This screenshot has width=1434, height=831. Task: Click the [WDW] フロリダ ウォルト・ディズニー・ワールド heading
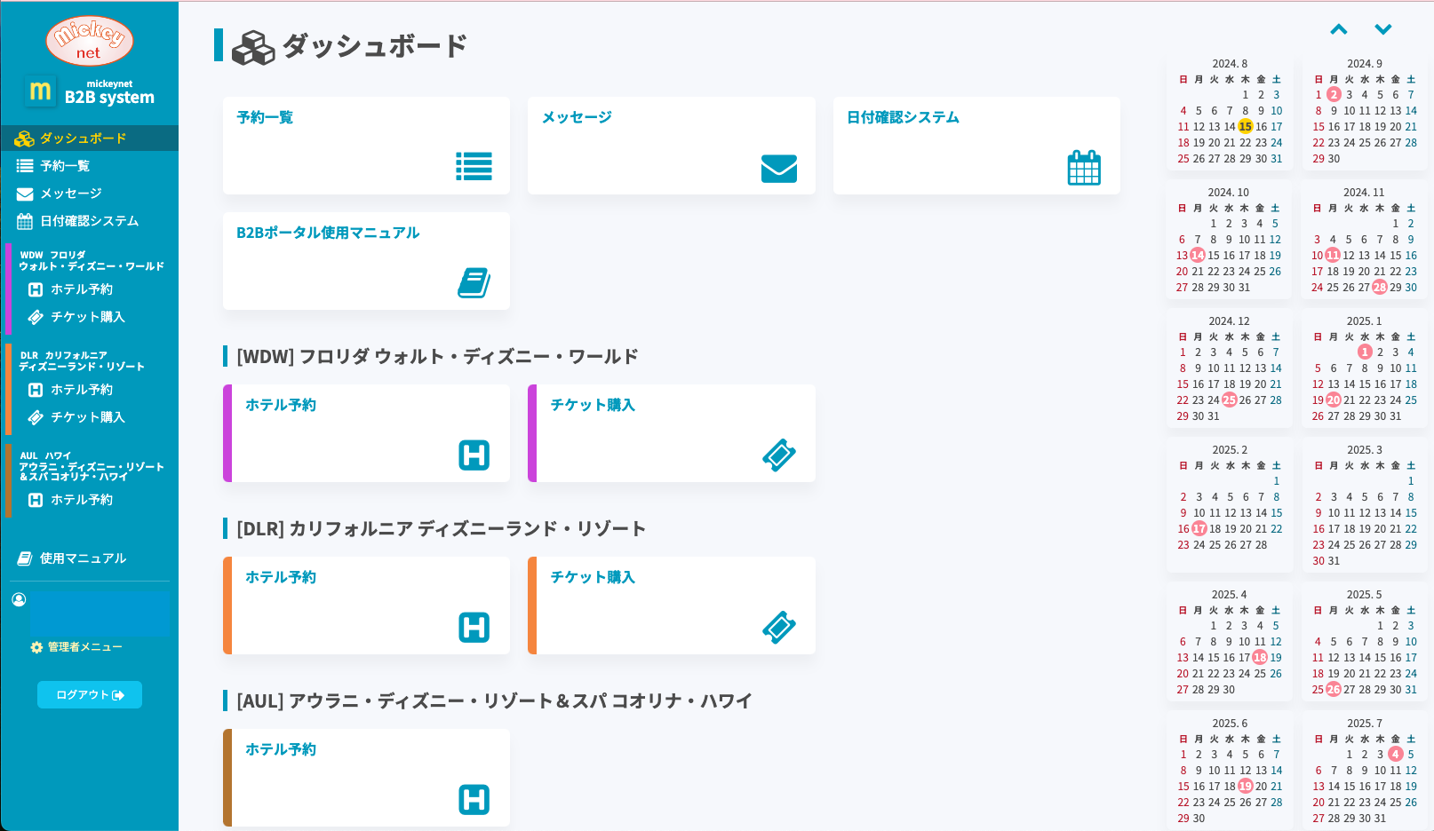(x=437, y=357)
